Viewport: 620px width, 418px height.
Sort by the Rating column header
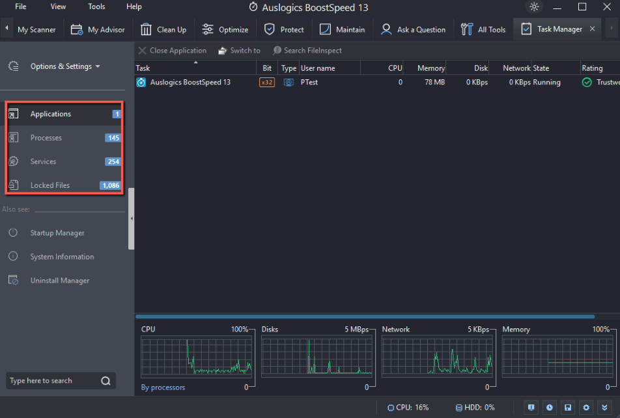(x=600, y=68)
